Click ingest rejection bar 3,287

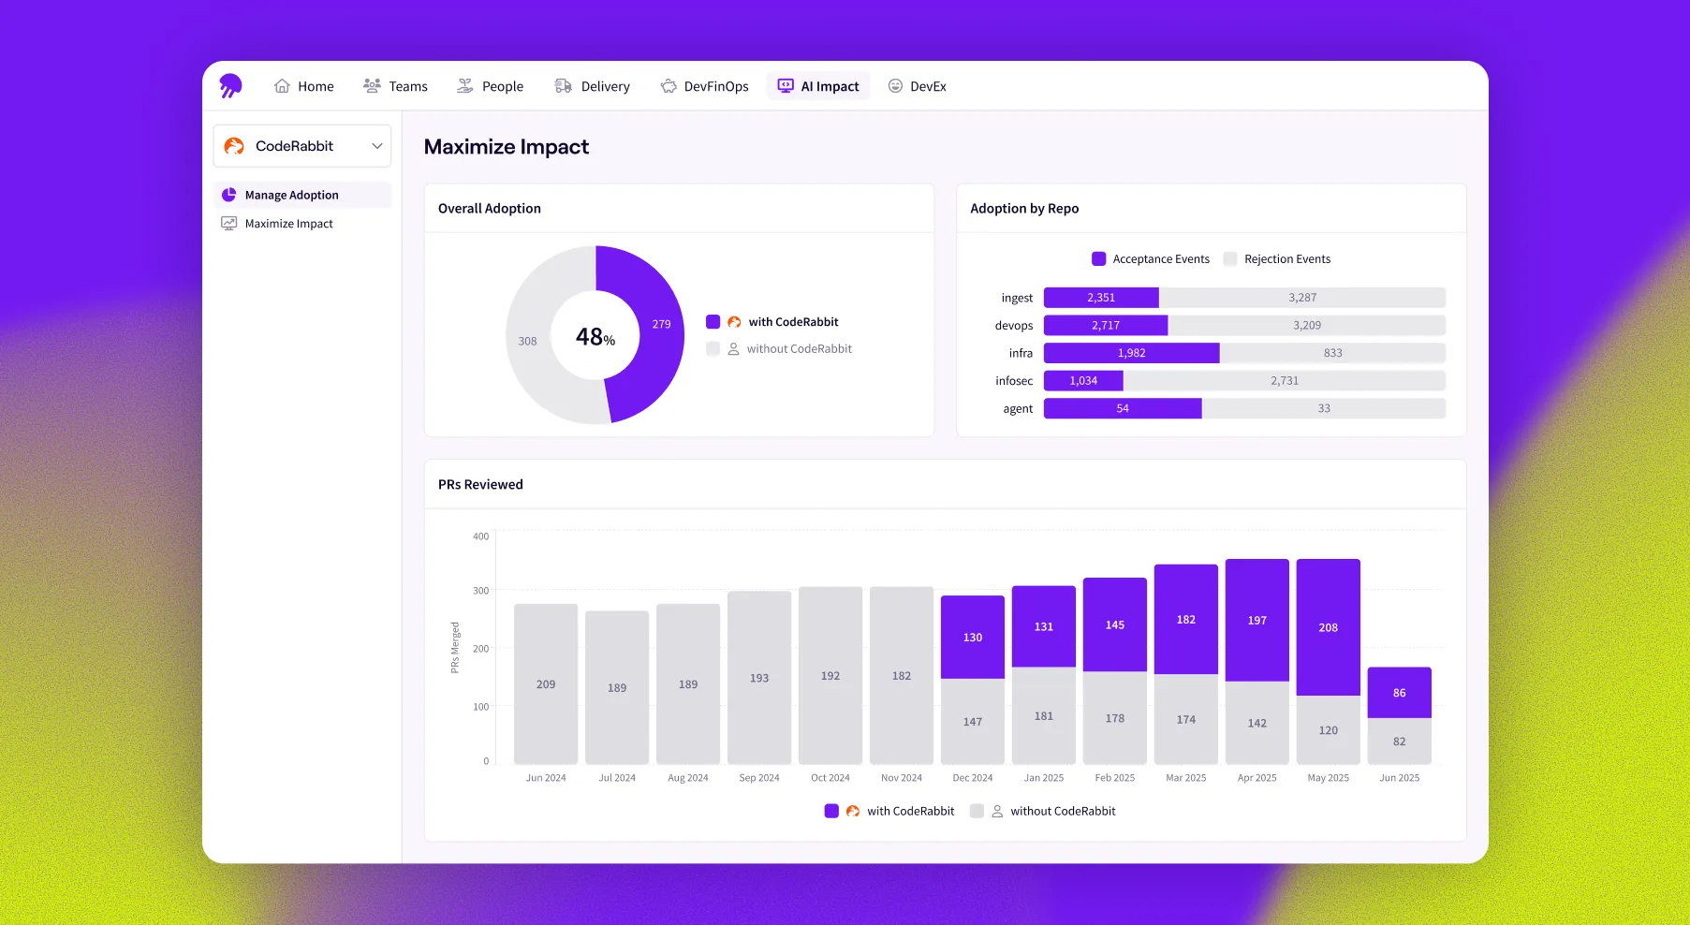(x=1302, y=298)
